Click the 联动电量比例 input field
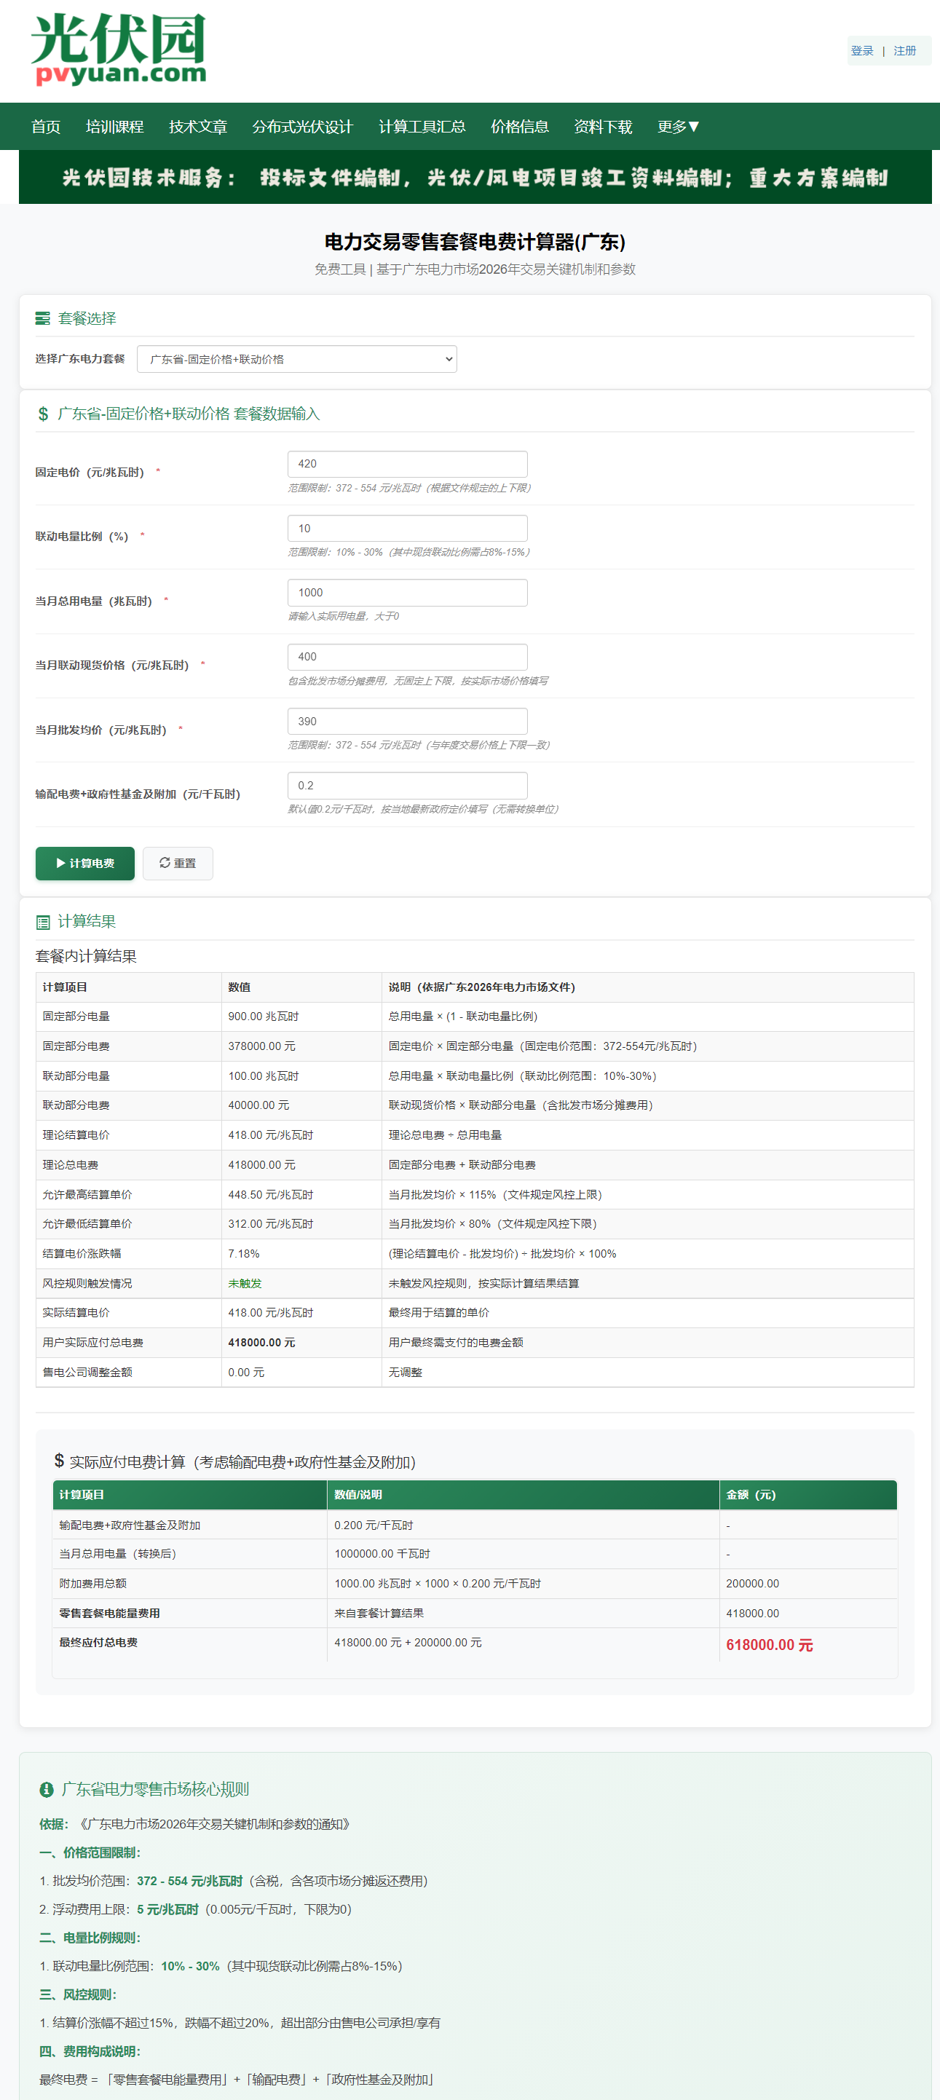940x2100 pixels. [407, 528]
